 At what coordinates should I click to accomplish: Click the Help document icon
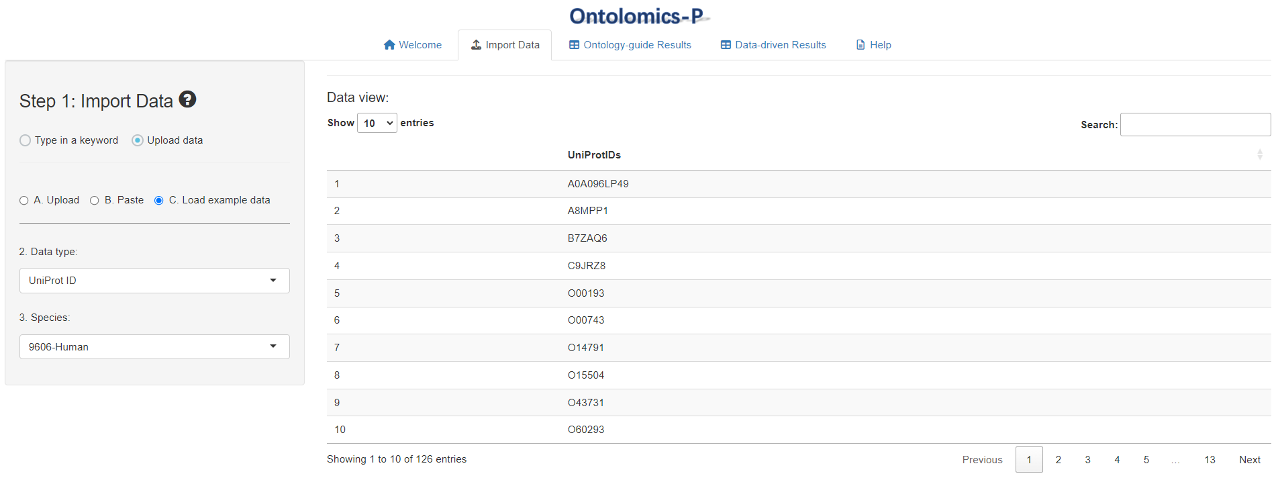coord(861,45)
